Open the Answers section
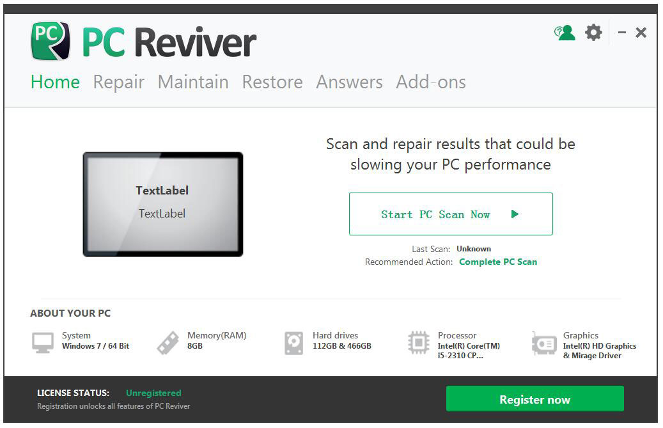 click(x=349, y=82)
